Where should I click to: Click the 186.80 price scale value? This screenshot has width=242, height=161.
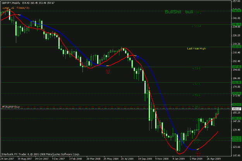(237, 78)
